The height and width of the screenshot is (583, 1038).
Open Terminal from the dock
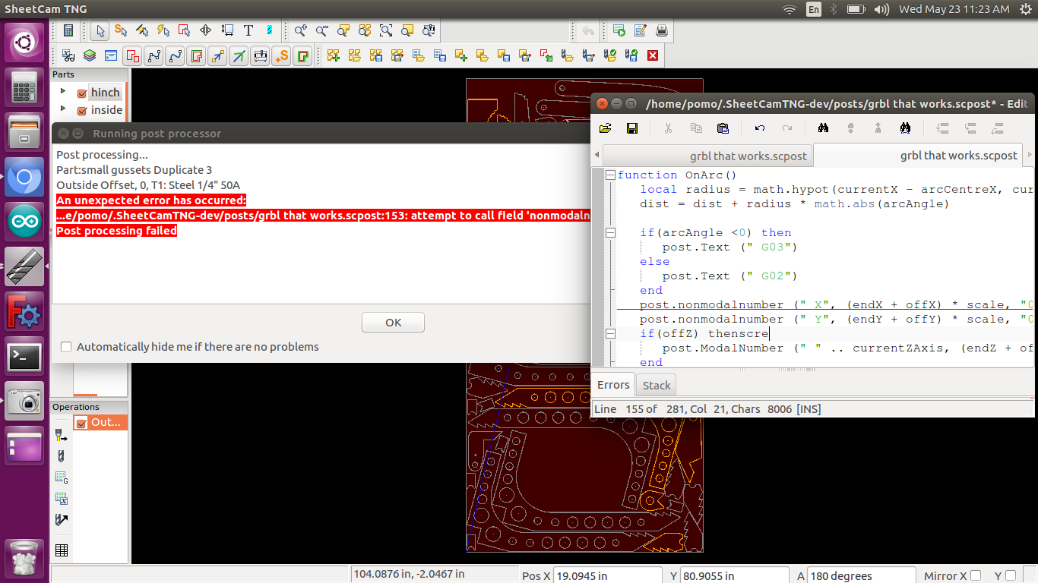tap(25, 357)
